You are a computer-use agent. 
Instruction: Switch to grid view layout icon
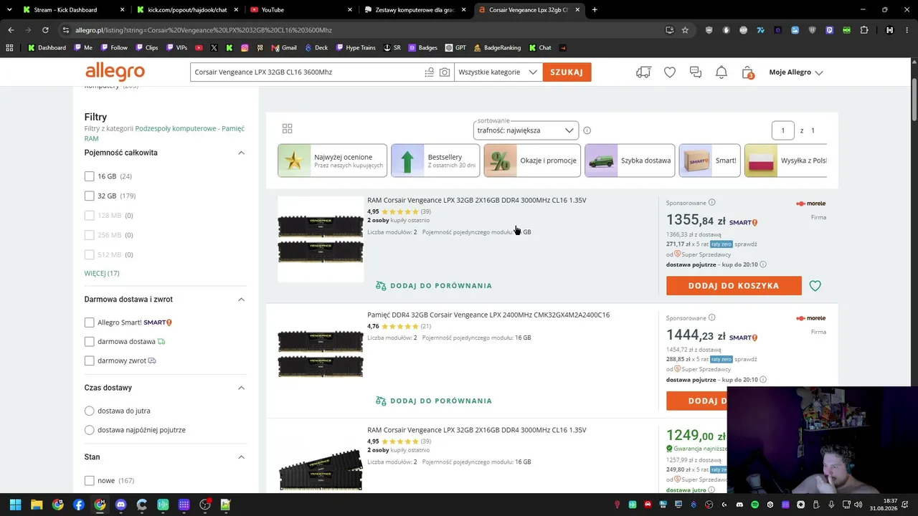tap(288, 129)
